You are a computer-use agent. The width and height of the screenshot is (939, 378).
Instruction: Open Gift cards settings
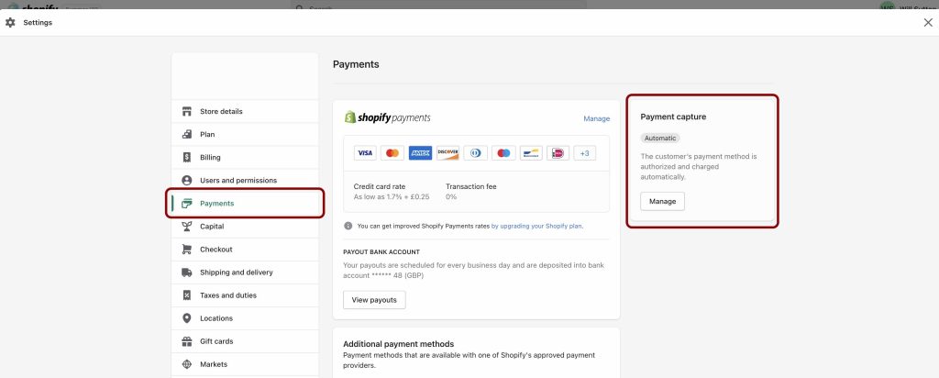coord(245,341)
